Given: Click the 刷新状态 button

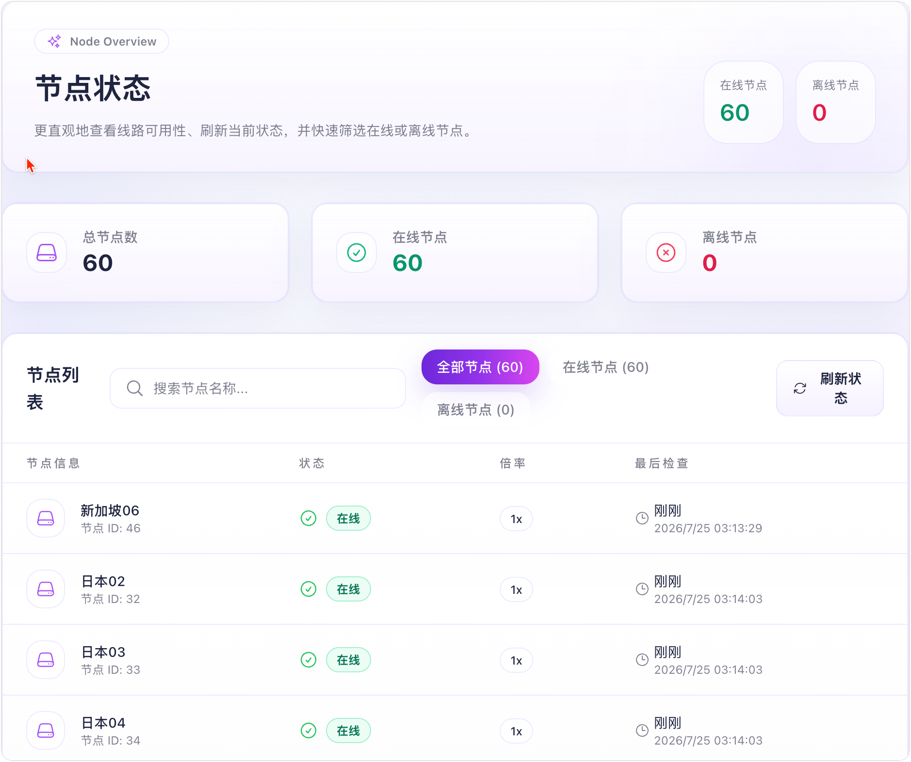Looking at the screenshot, I should [x=830, y=388].
